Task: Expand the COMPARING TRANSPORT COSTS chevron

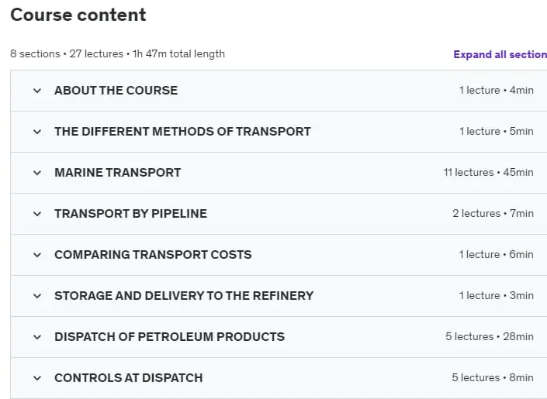Action: (x=37, y=255)
